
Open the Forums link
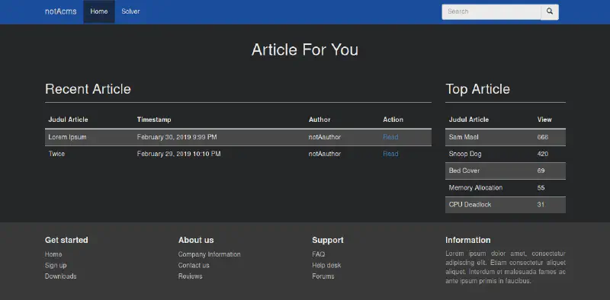[323, 276]
